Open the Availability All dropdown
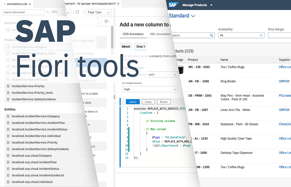Screen dimensions: 291x187 tap(241, 35)
